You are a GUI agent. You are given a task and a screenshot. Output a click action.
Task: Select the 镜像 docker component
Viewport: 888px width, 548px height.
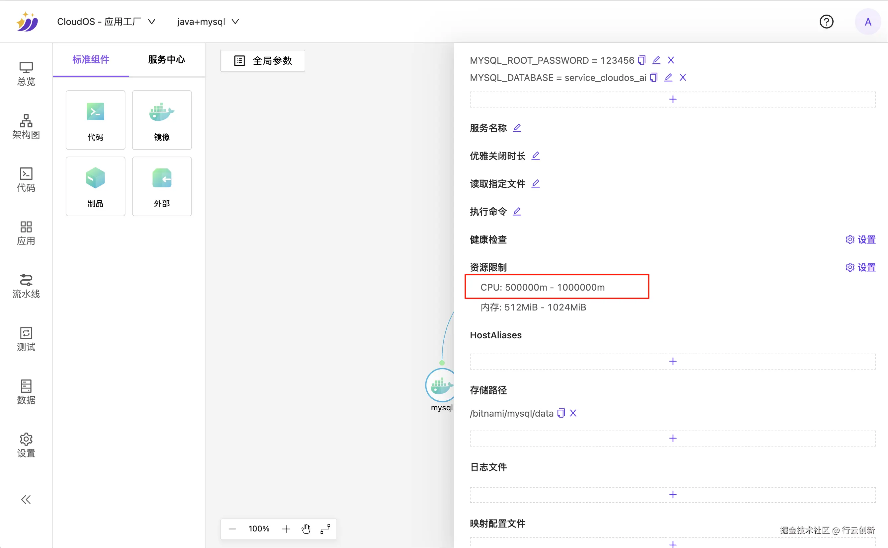(x=162, y=120)
